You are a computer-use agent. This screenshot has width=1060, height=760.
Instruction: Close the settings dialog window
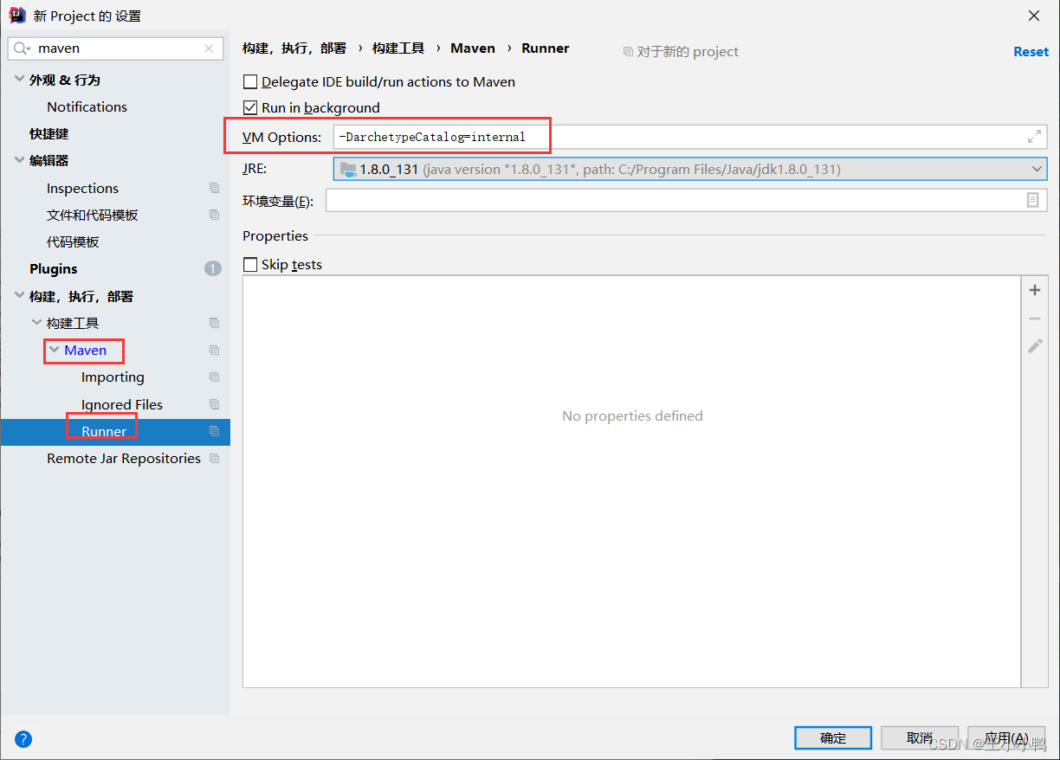point(1034,16)
